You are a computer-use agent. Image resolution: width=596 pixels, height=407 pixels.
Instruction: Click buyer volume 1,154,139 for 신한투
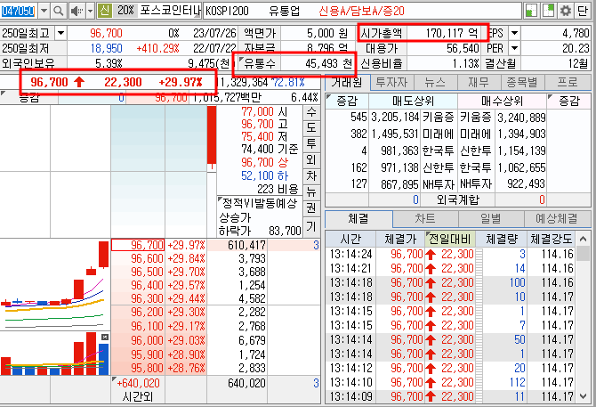pyautogui.click(x=521, y=151)
